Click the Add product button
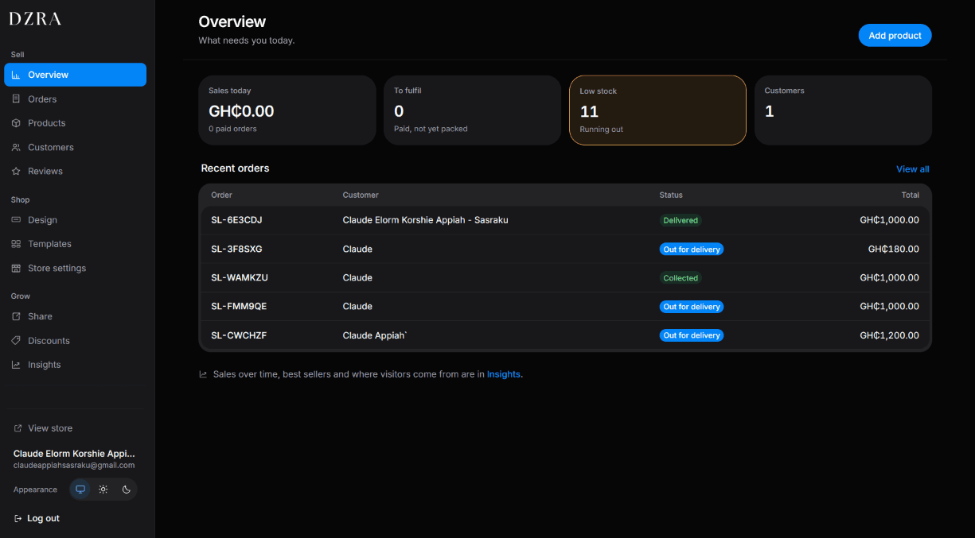 pyautogui.click(x=895, y=35)
